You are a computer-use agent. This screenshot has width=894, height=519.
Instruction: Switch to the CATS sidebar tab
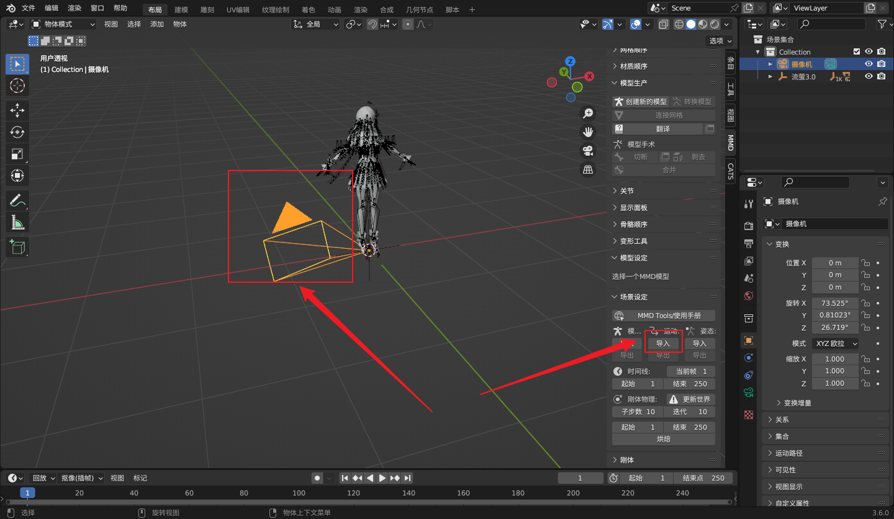[731, 171]
